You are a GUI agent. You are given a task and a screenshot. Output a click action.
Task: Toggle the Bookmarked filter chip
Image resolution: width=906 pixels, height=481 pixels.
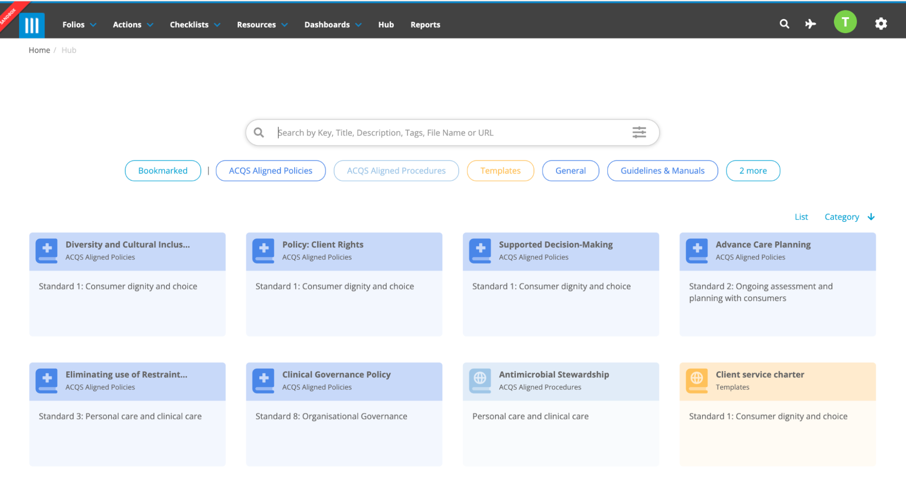click(163, 171)
